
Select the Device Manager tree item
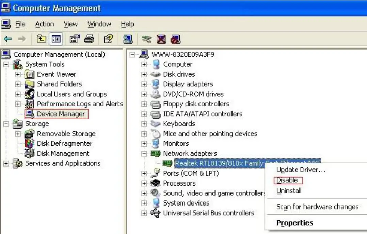coord(61,114)
